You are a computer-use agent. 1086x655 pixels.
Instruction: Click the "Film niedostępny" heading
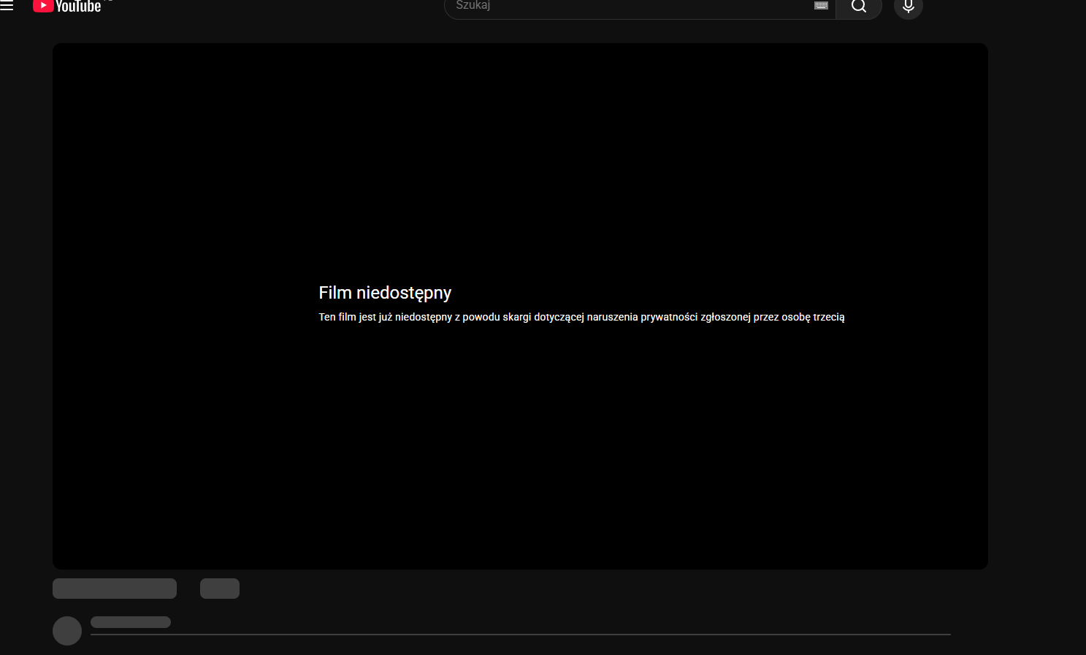coord(385,293)
